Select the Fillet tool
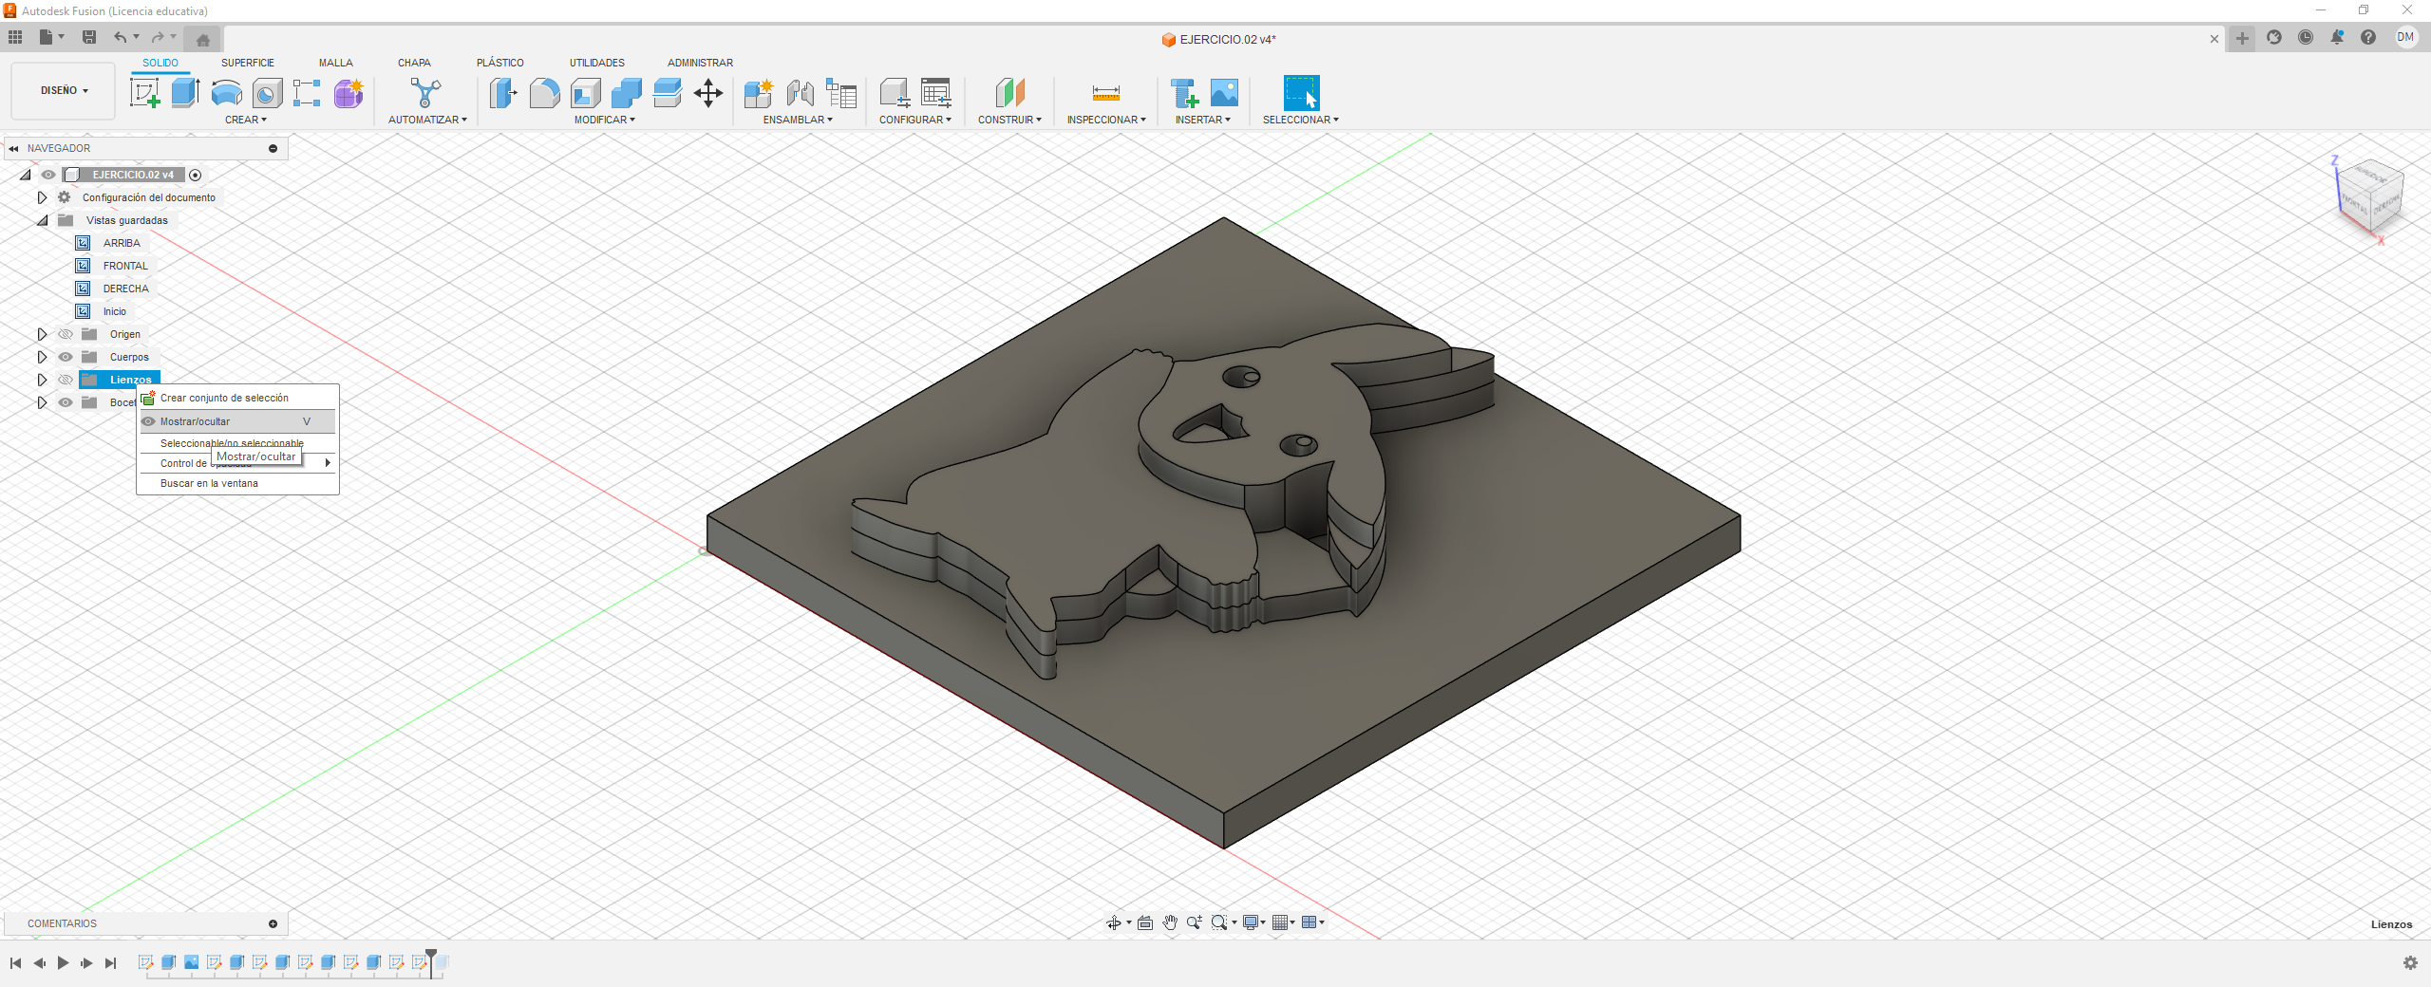This screenshot has width=2431, height=987. click(x=544, y=93)
